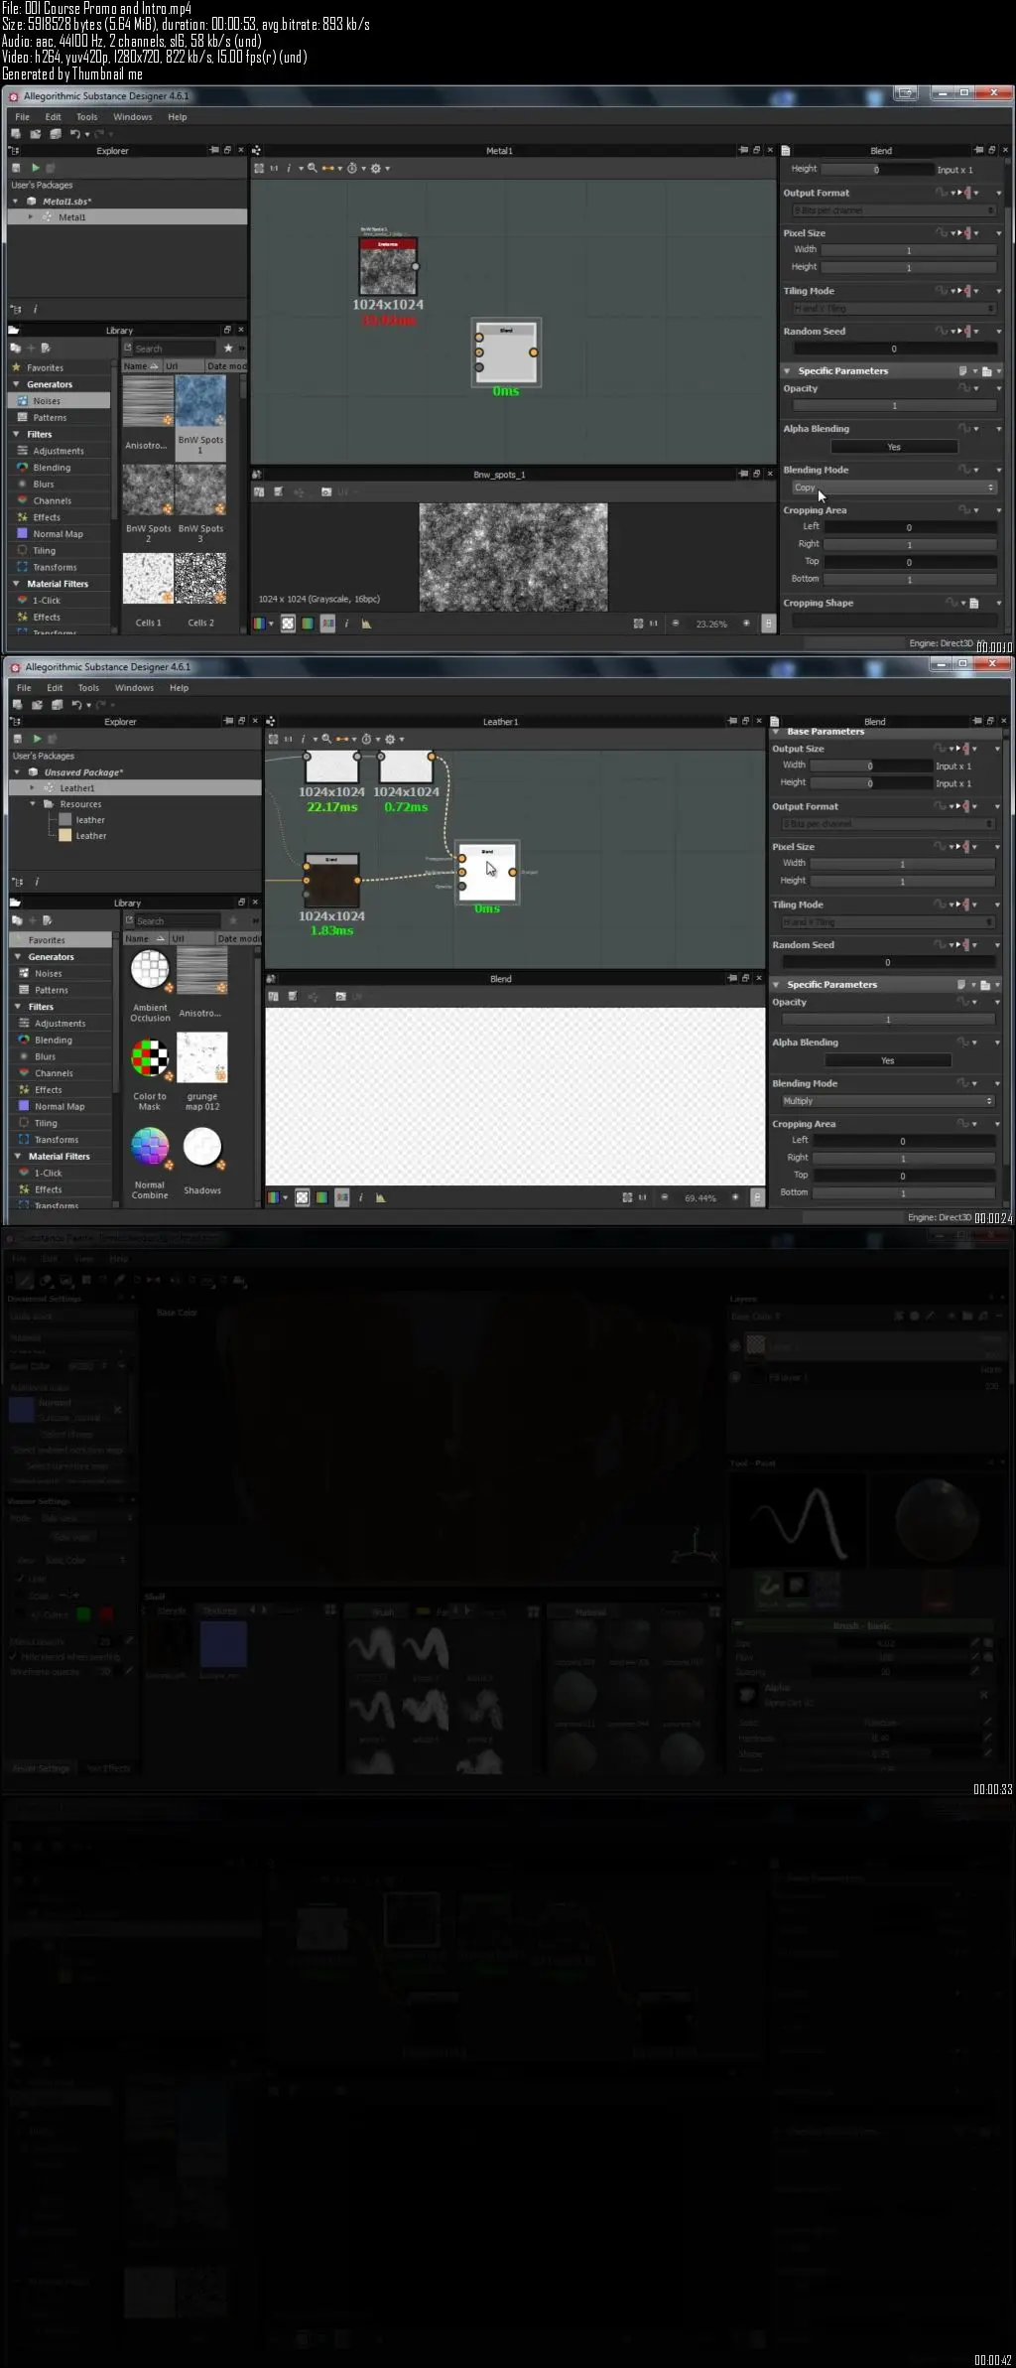Toggle Alpha Blending 'Yes' in Leather1 window

887,1060
